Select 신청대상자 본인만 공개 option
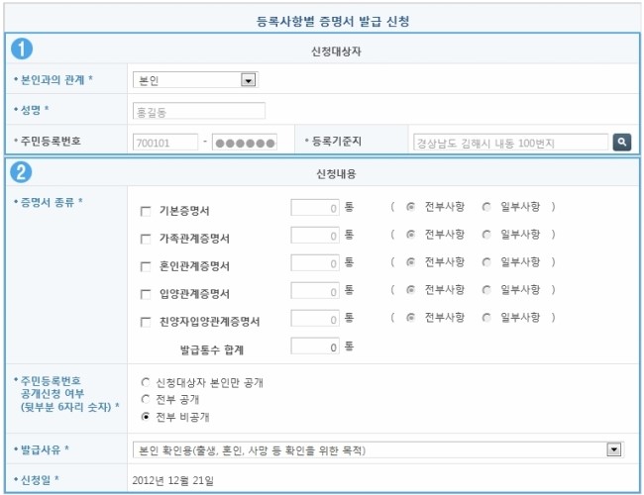This screenshot has height=495, width=644. tap(146, 381)
